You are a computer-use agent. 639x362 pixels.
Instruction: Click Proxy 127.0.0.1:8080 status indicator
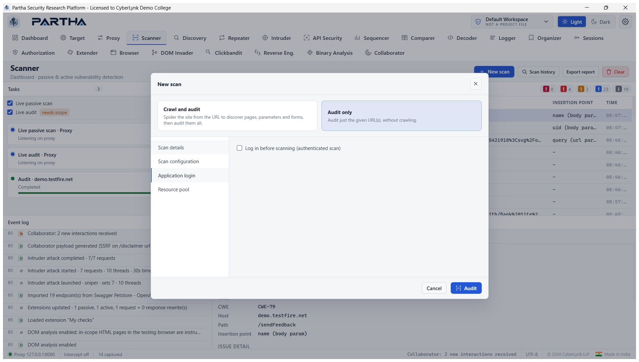coord(32,354)
